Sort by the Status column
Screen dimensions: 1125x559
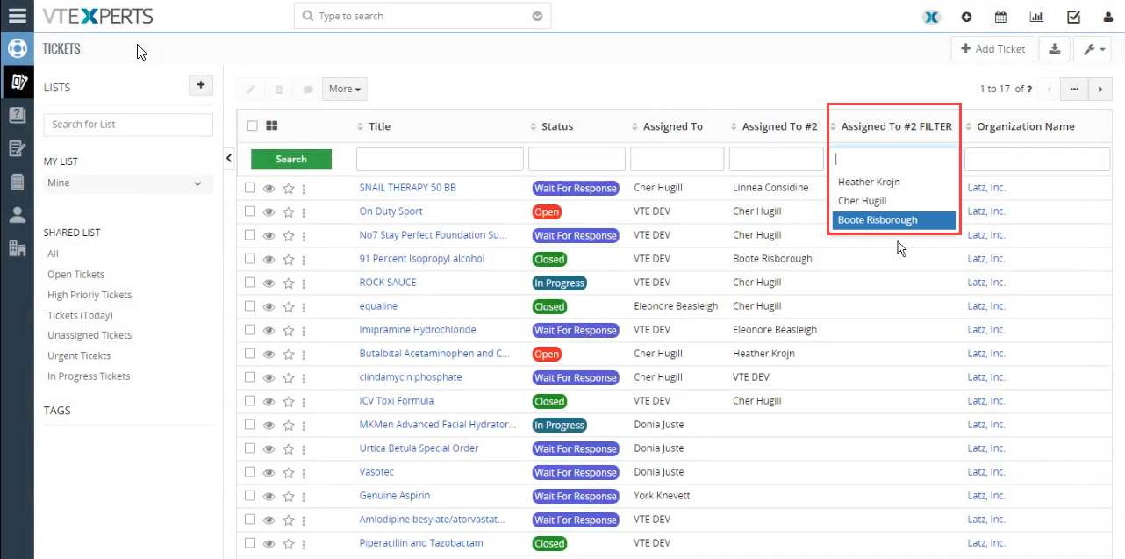click(557, 126)
